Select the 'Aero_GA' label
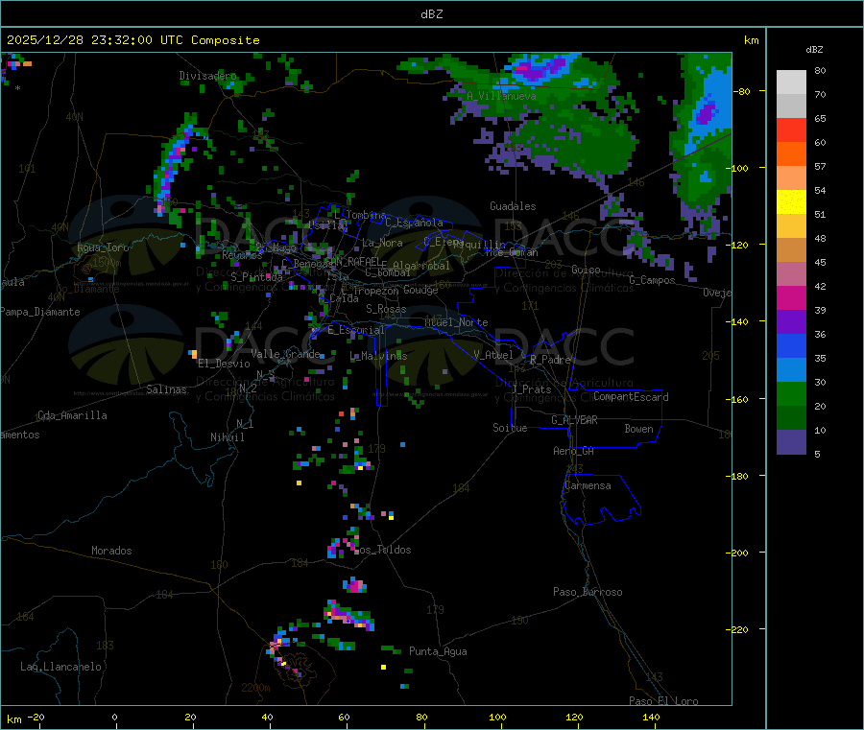Screen dimensions: 864x730 574,451
